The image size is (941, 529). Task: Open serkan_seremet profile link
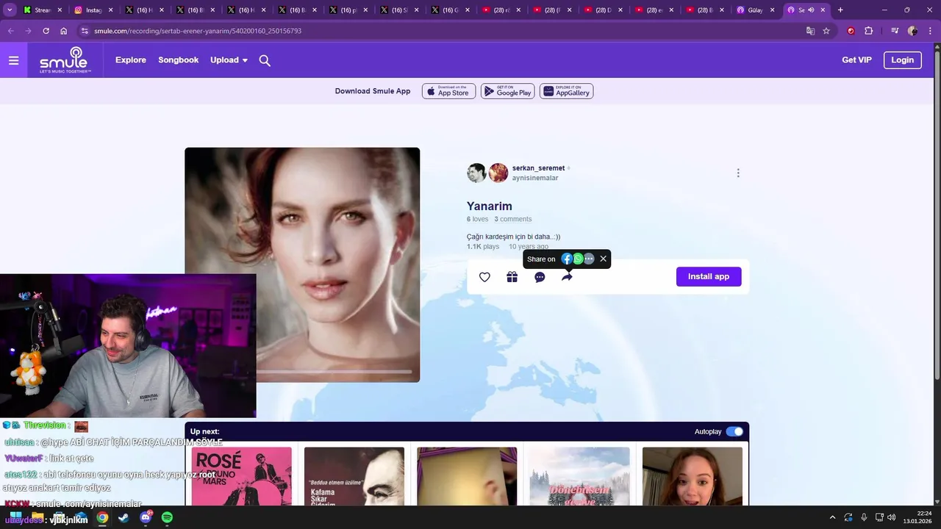pyautogui.click(x=538, y=168)
